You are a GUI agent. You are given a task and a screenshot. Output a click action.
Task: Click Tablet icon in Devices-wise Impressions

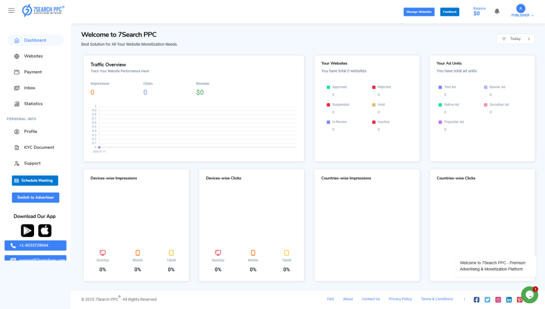click(171, 253)
